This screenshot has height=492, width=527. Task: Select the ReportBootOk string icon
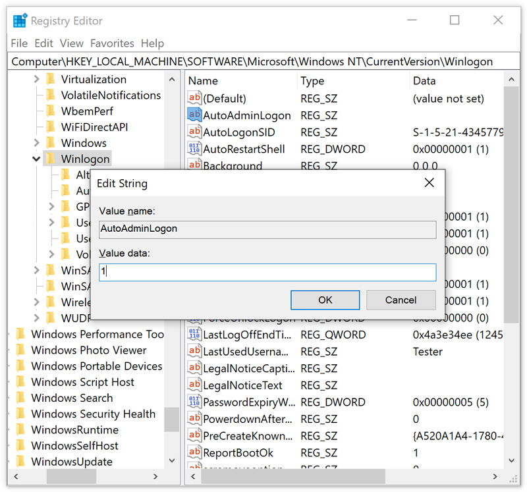click(194, 452)
